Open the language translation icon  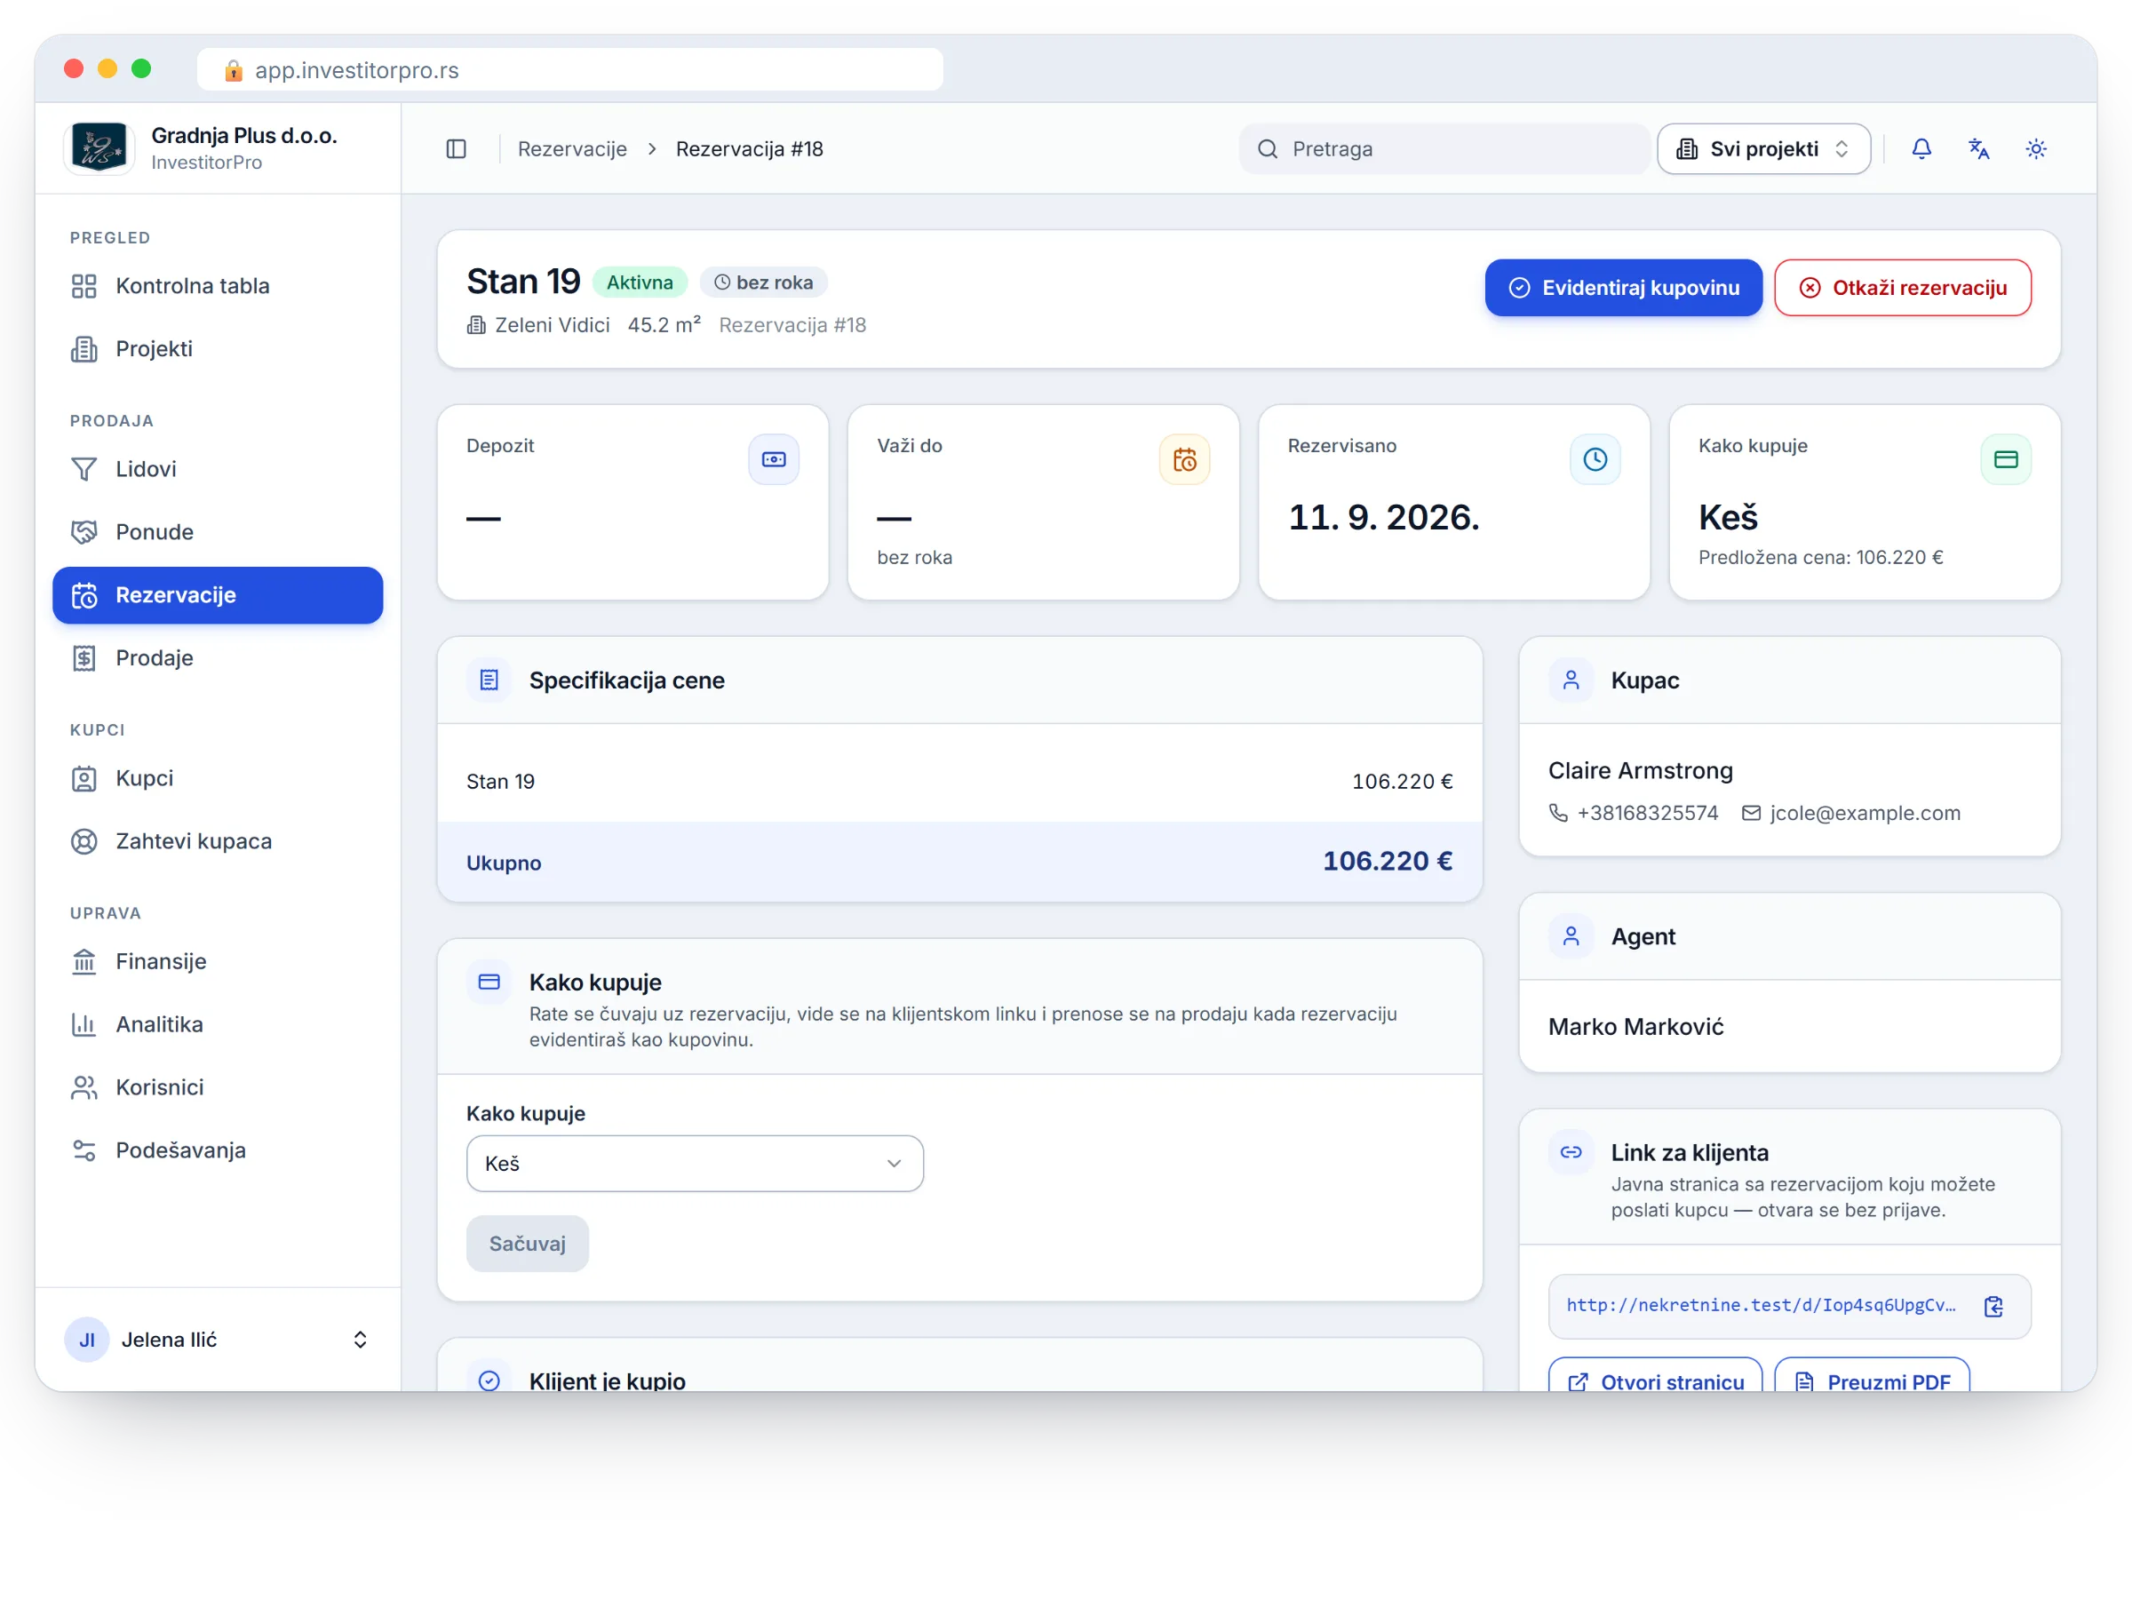(1978, 148)
